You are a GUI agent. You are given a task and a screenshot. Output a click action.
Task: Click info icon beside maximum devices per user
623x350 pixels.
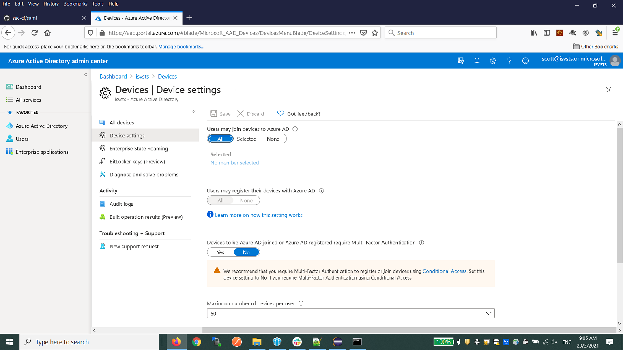[x=301, y=303]
